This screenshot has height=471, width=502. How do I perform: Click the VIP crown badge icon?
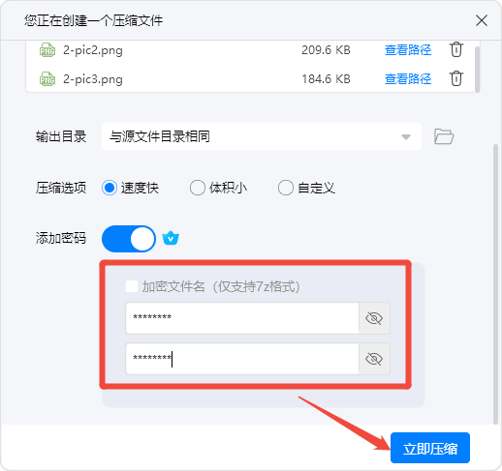(171, 239)
